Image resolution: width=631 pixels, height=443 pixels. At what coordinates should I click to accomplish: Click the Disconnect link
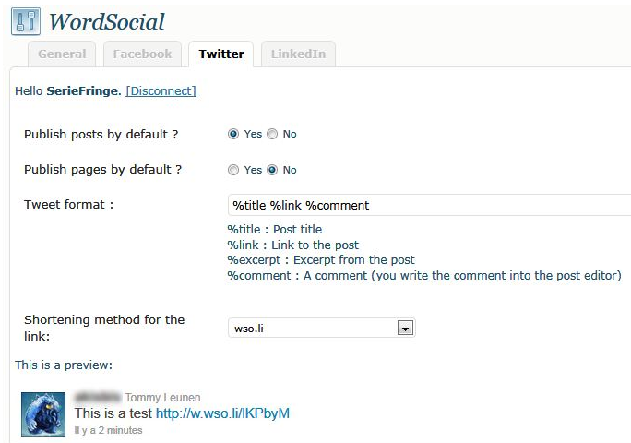click(161, 91)
